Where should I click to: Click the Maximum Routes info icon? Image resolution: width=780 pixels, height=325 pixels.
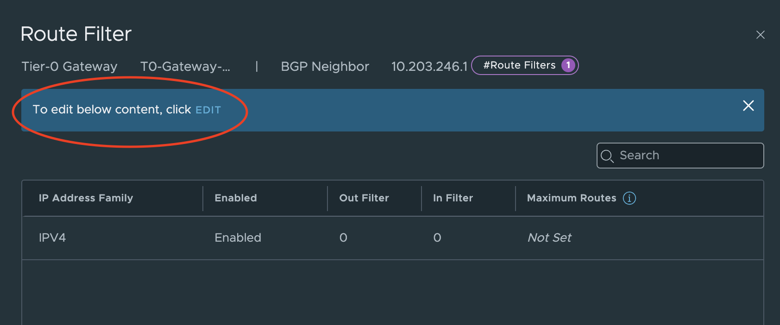(x=629, y=198)
